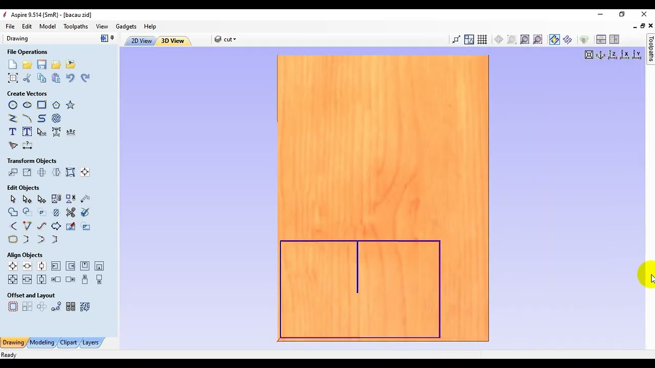
Task: Open the File menu
Action: tap(10, 26)
